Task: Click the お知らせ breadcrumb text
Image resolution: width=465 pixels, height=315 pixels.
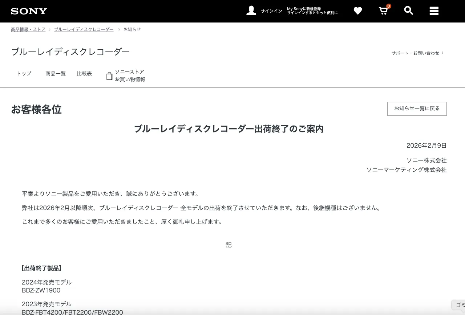Action: 132,29
